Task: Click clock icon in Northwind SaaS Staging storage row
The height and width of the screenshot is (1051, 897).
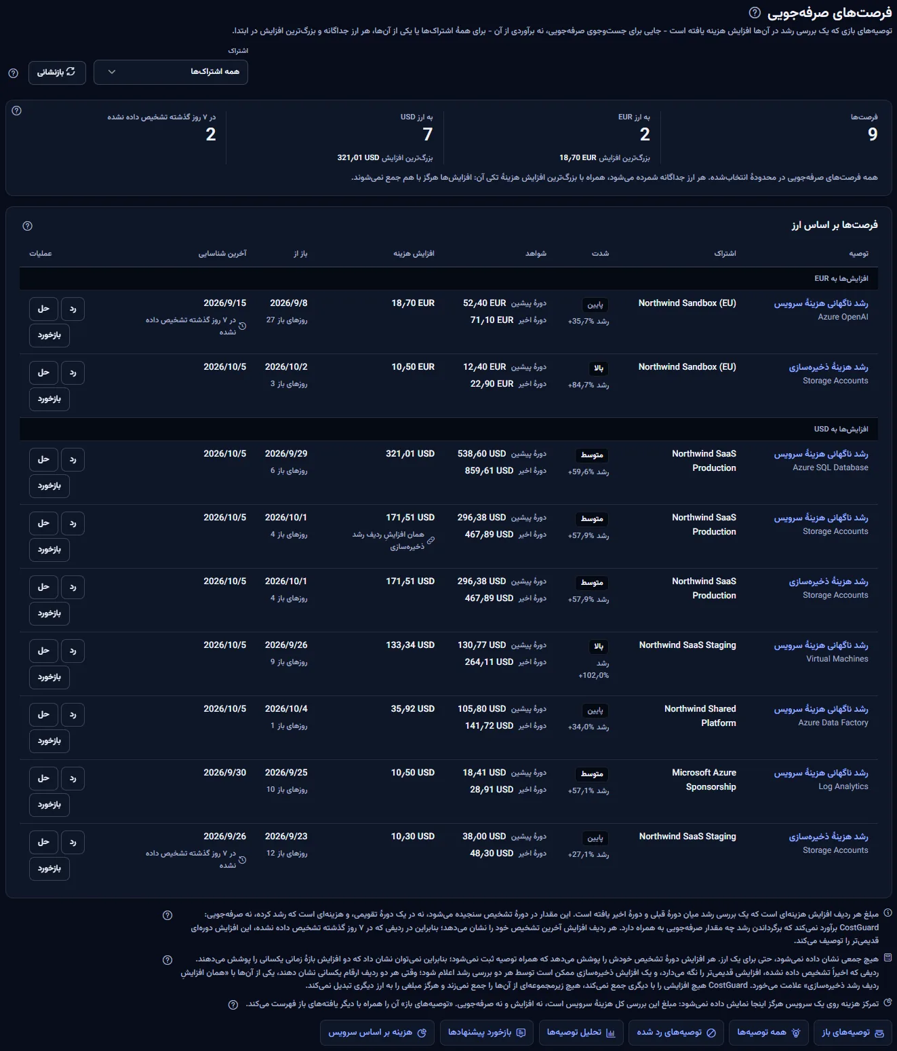Action: [243, 860]
